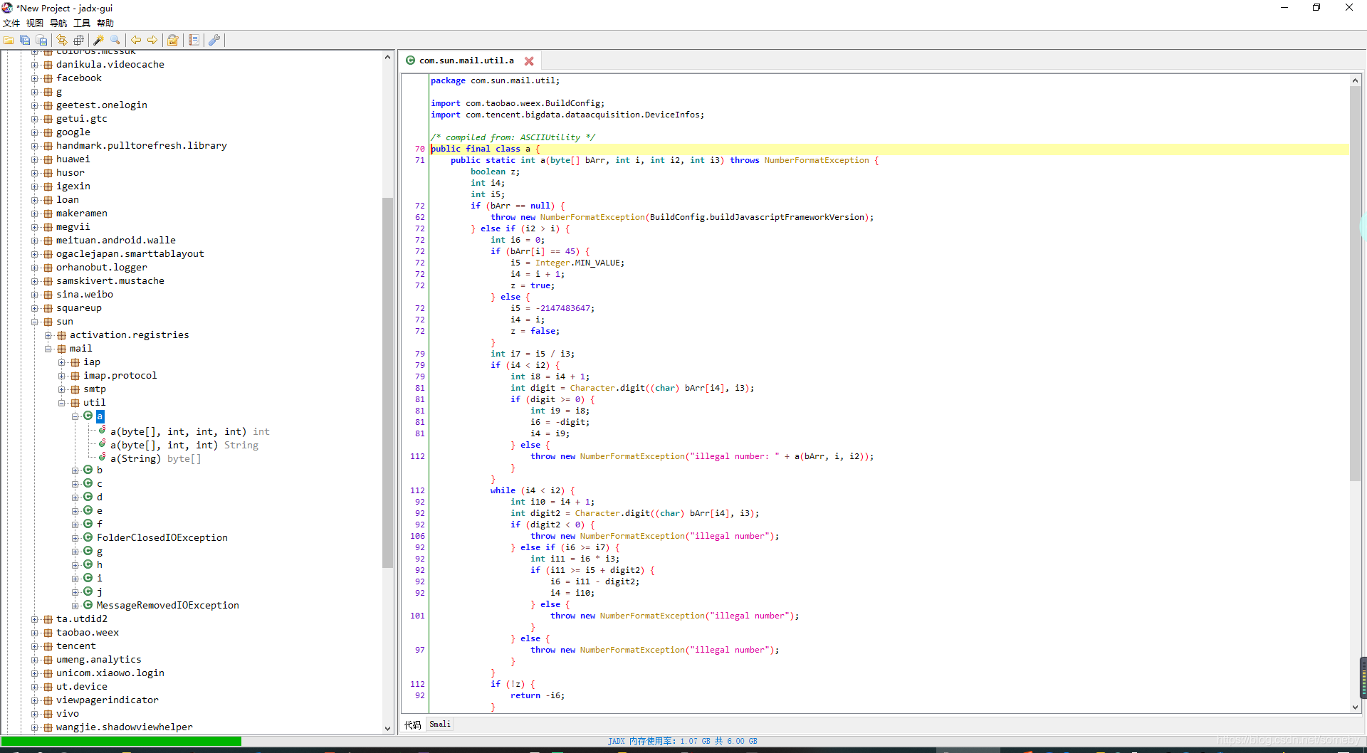This screenshot has height=753, width=1367.
Task: Expand the smtp package node
Action: click(61, 389)
